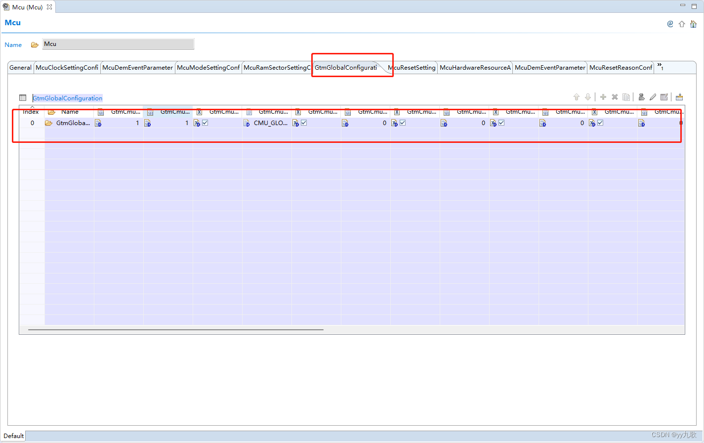Click the import-into-table icon at toolbar end

click(679, 97)
